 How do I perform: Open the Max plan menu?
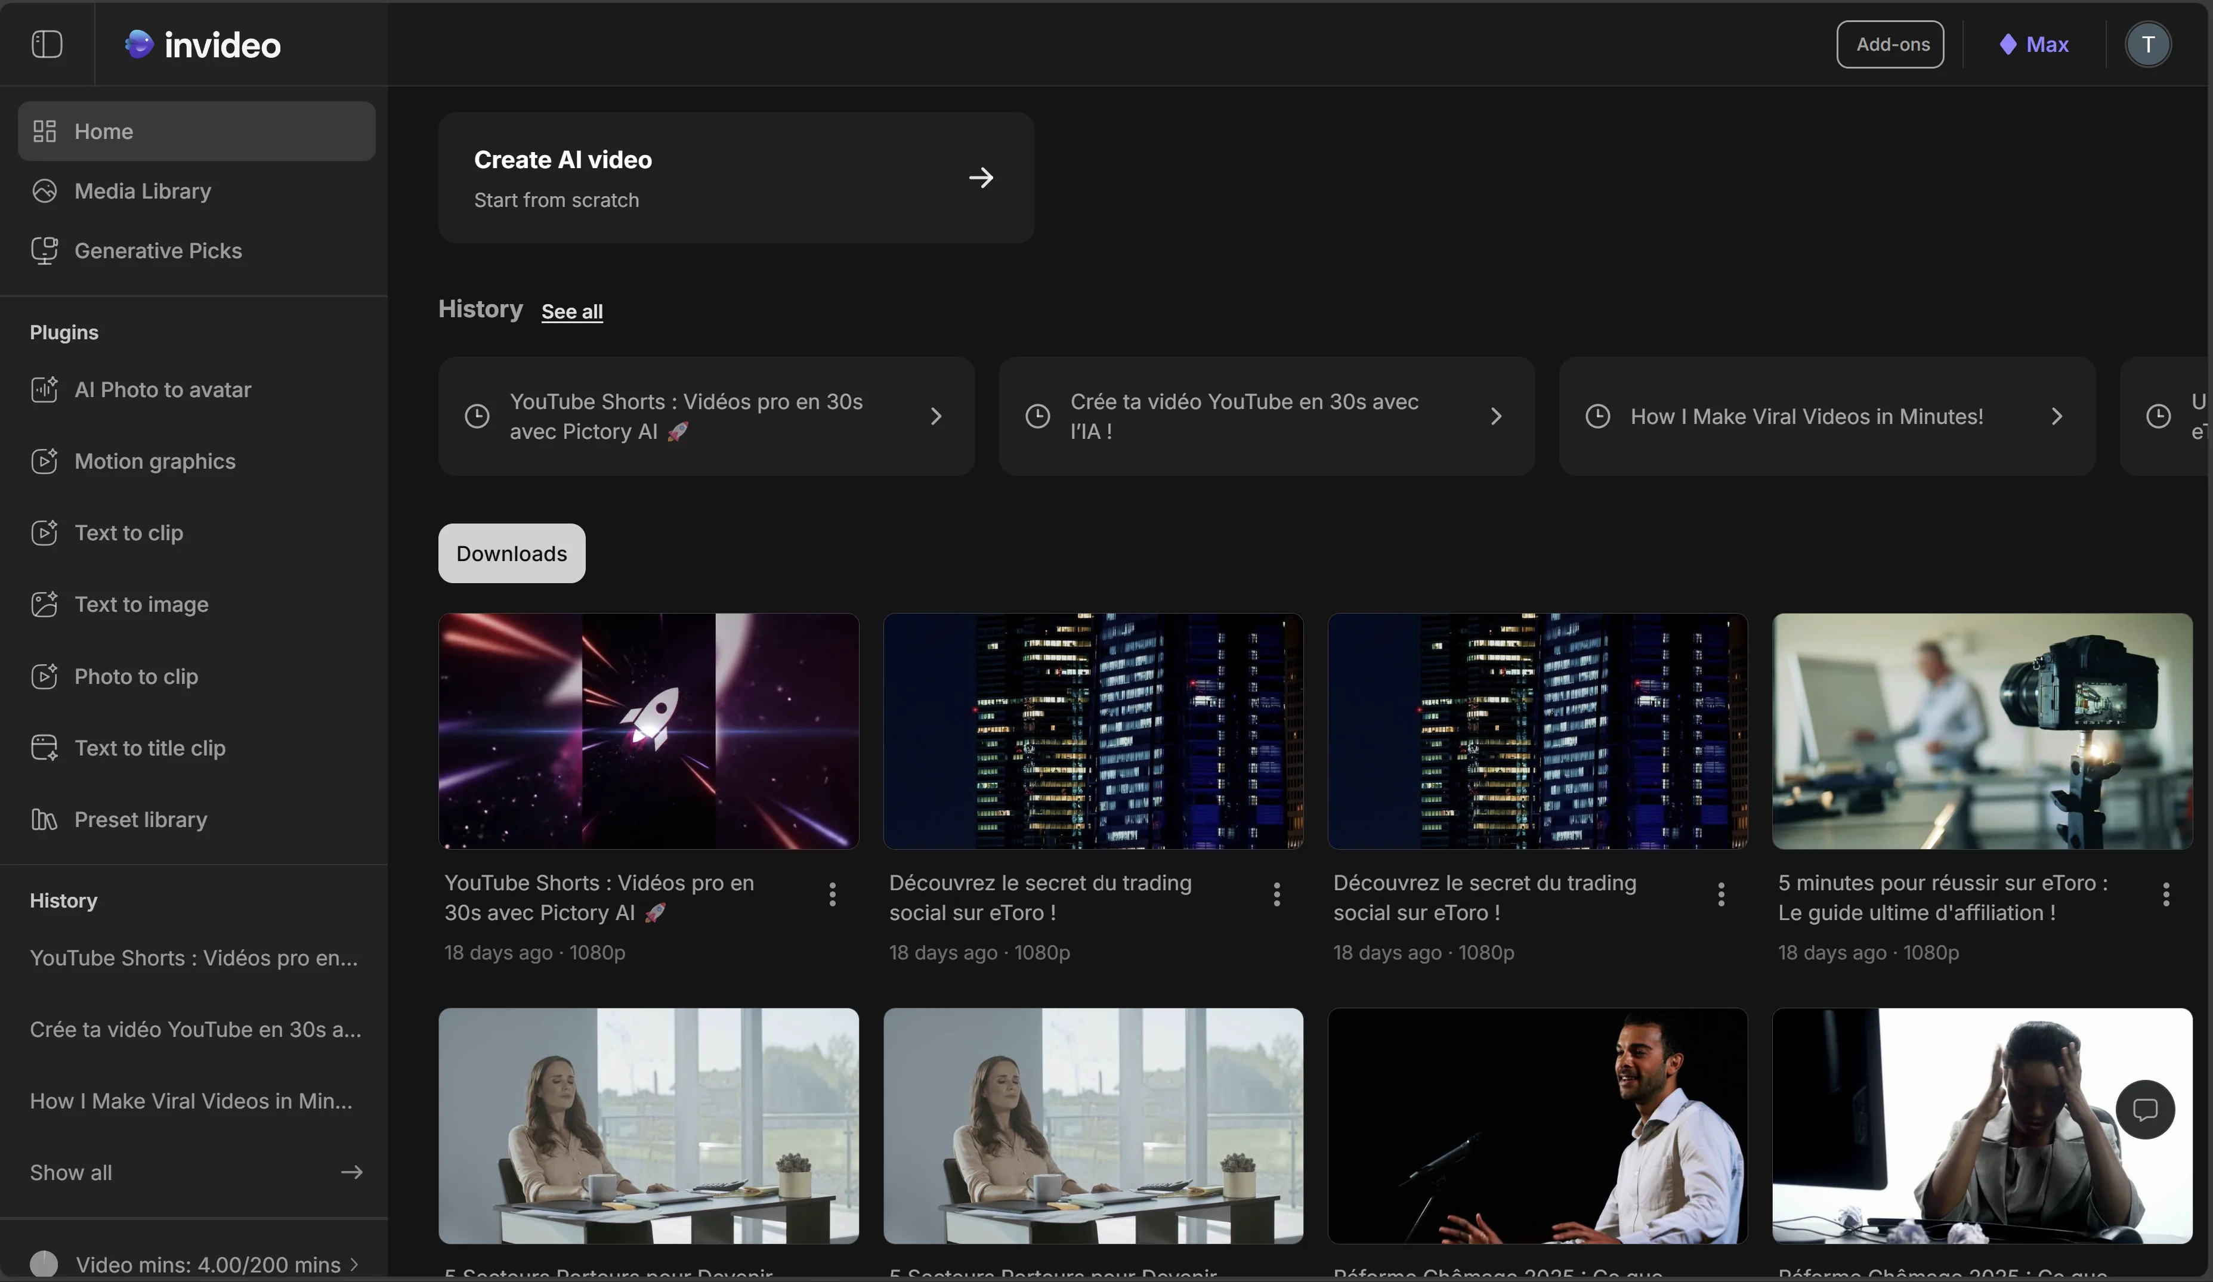[x=2032, y=44]
